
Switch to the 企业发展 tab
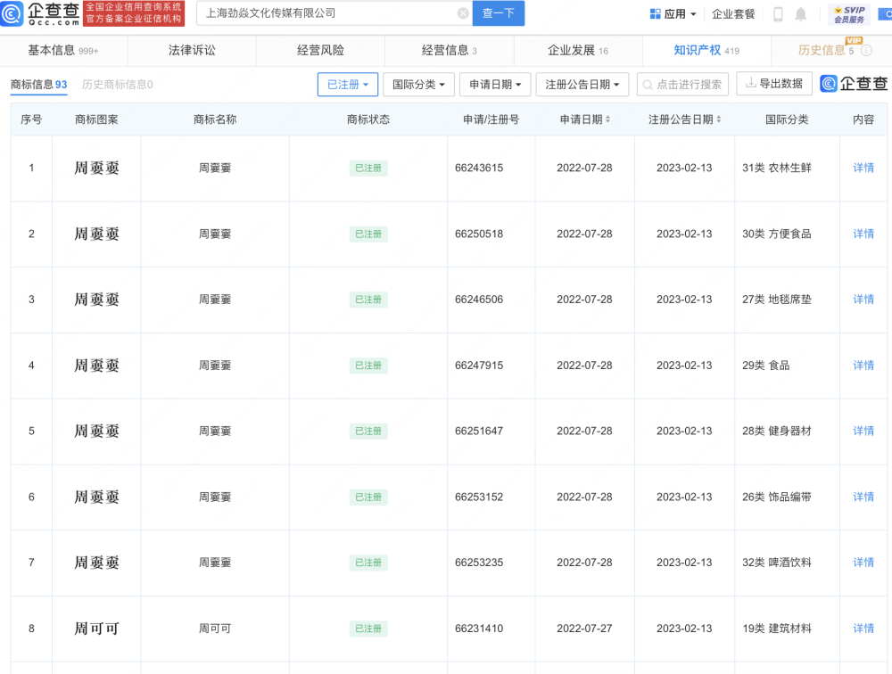(577, 51)
